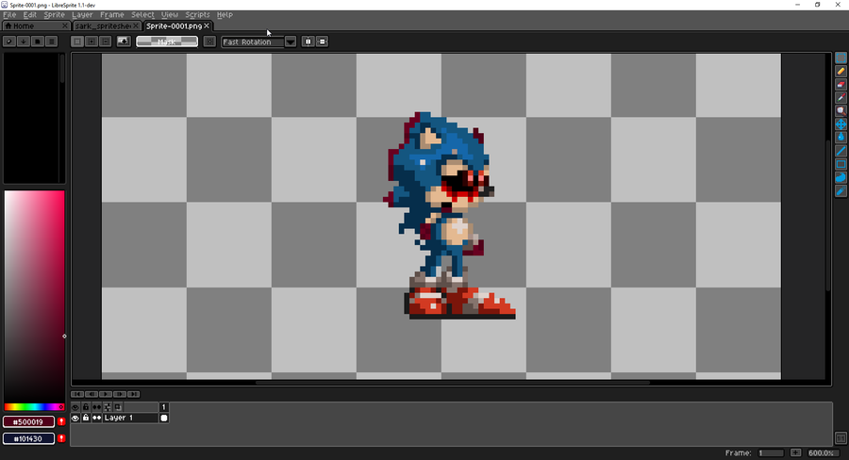Click the pivot options icon

(209, 41)
